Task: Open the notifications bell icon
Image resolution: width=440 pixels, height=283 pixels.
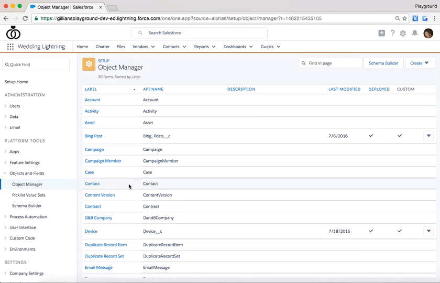Action: pos(414,33)
